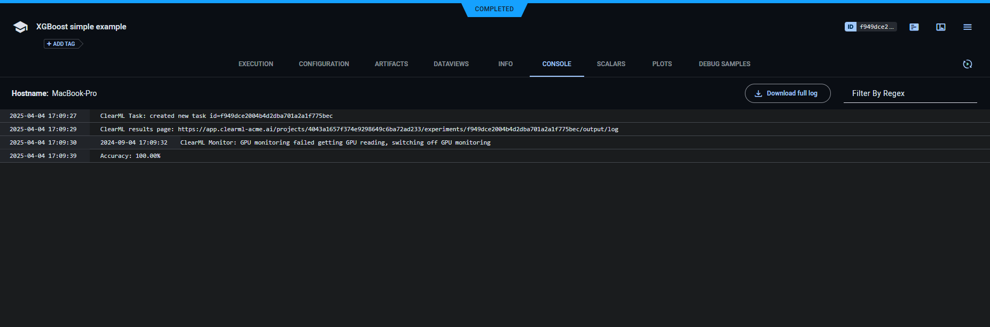Screen dimensions: 990x327
Task: Open the DEBUG SAMPLES tab
Action: (x=724, y=64)
